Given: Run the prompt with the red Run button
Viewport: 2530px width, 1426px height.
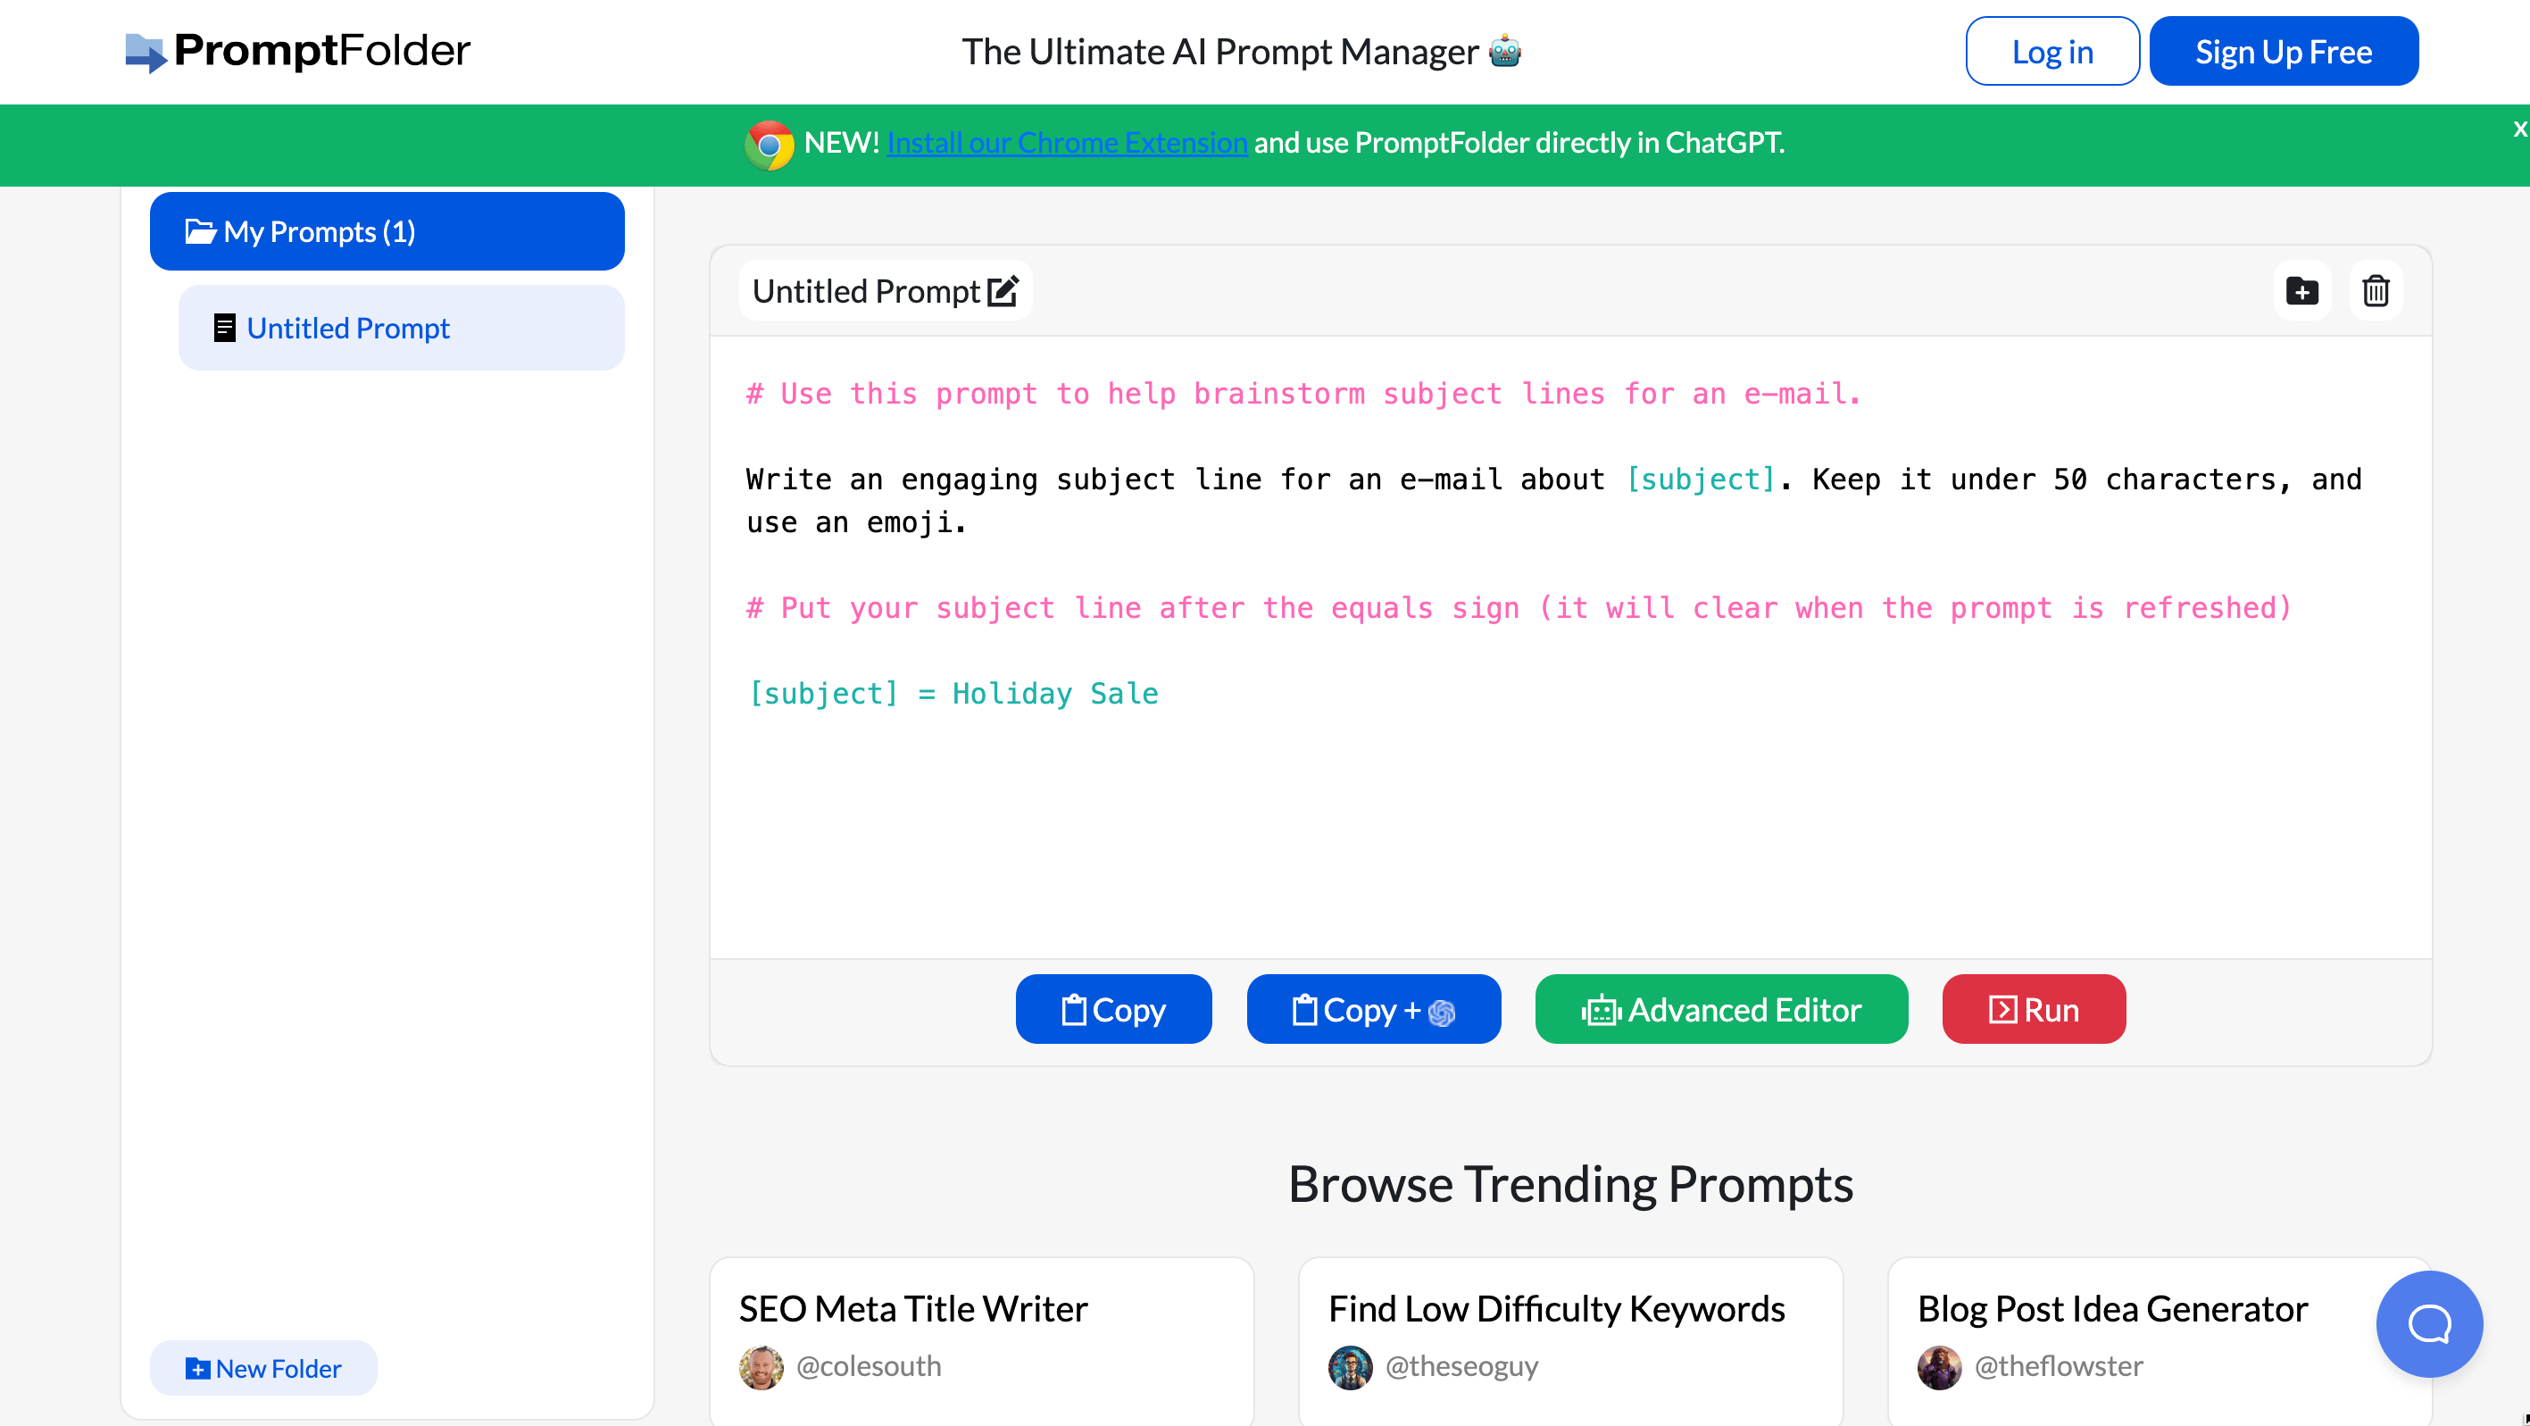Looking at the screenshot, I should pyautogui.click(x=2034, y=1010).
